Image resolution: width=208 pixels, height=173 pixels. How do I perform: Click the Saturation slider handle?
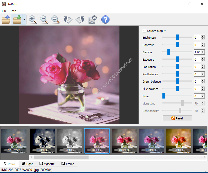(177, 66)
